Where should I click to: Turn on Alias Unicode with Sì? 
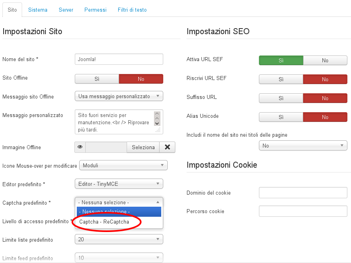point(281,117)
